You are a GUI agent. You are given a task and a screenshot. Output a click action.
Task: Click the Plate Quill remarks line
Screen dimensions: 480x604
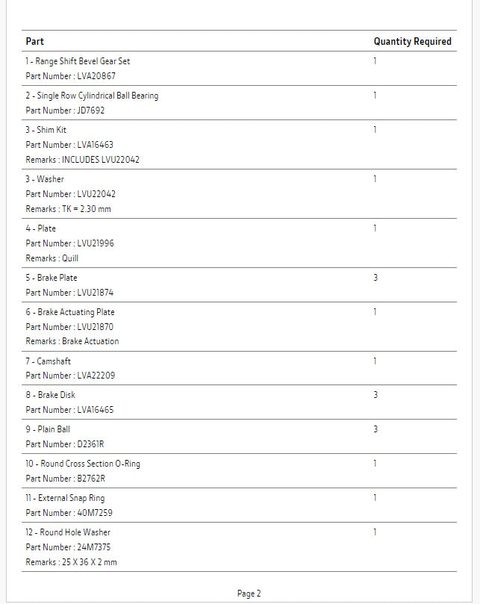(x=52, y=258)
